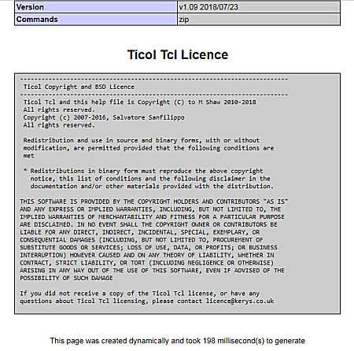Select the 'zip' command value cell
Image resolution: width=354 pixels, height=351 pixels.
[x=259, y=19]
